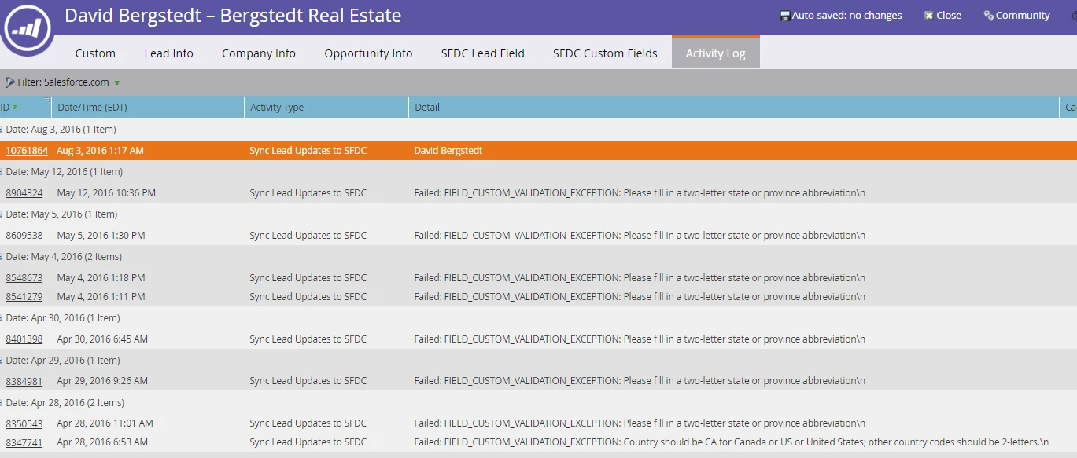Collapse the Date: May 4, 2016 group
1077x458 pixels.
[2, 257]
